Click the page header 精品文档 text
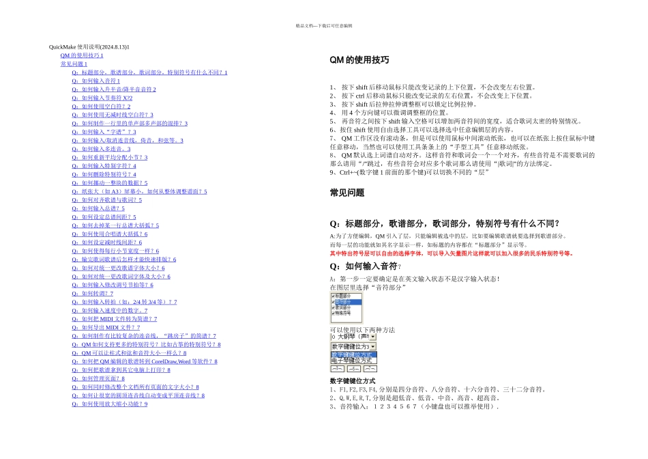The image size is (648, 459). point(324,26)
